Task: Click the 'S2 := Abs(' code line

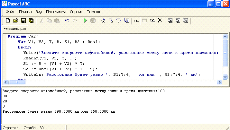Action: pos(60,69)
